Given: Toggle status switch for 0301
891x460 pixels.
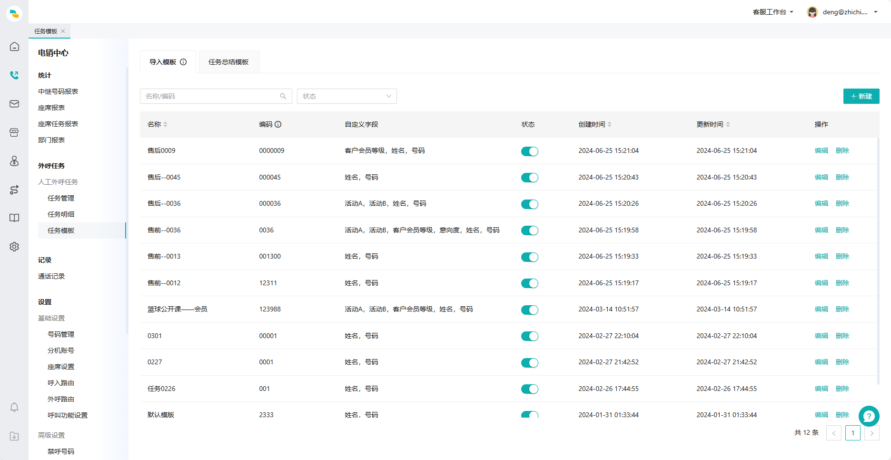Looking at the screenshot, I should point(530,336).
